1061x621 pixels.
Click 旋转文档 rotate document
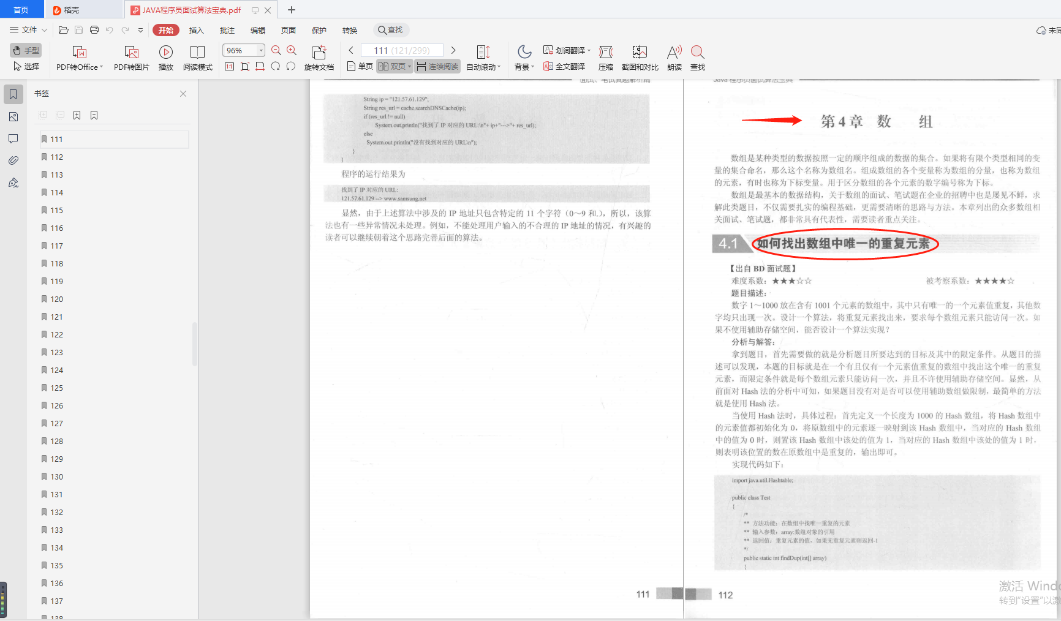point(319,59)
